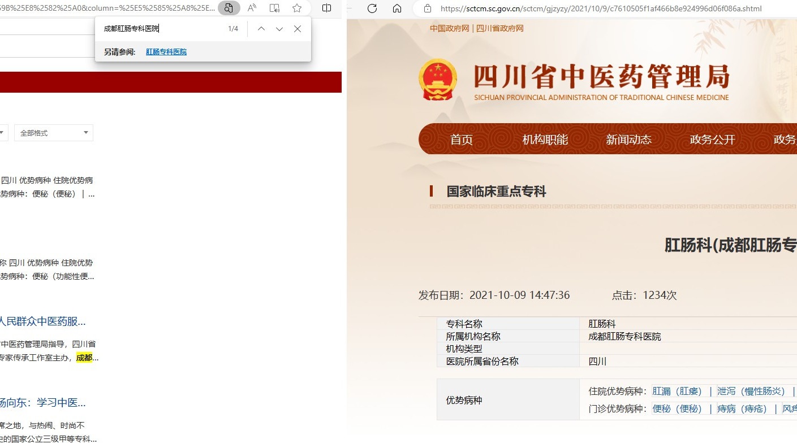This screenshot has width=797, height=448.
Task: Go to home page in right browser
Action: tap(397, 8)
